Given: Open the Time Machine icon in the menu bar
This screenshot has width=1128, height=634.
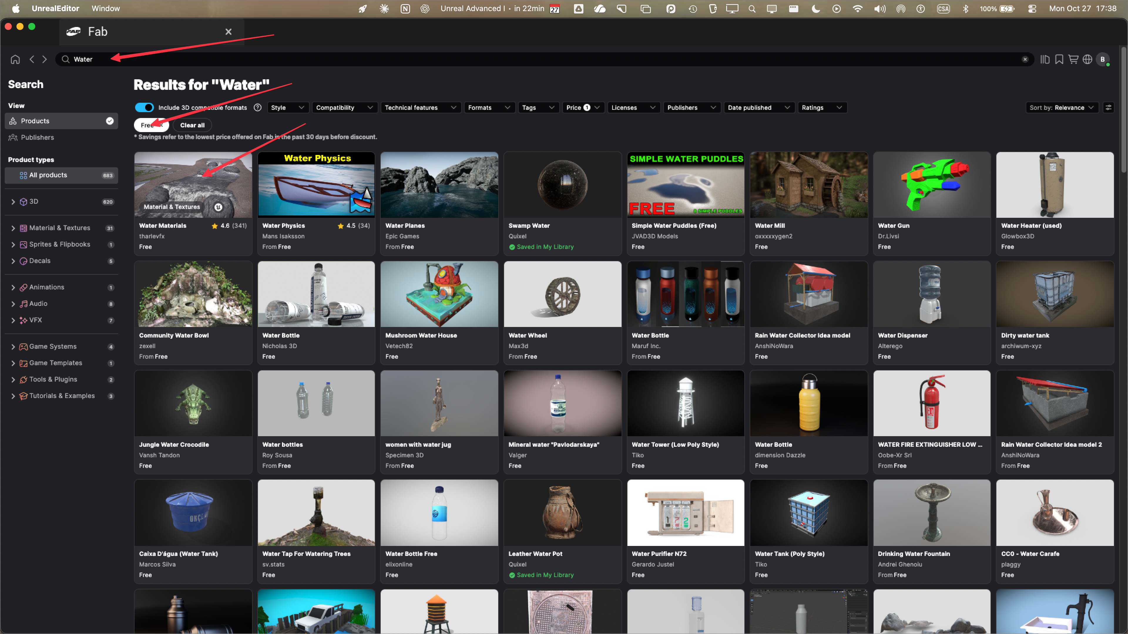Looking at the screenshot, I should click(x=693, y=8).
